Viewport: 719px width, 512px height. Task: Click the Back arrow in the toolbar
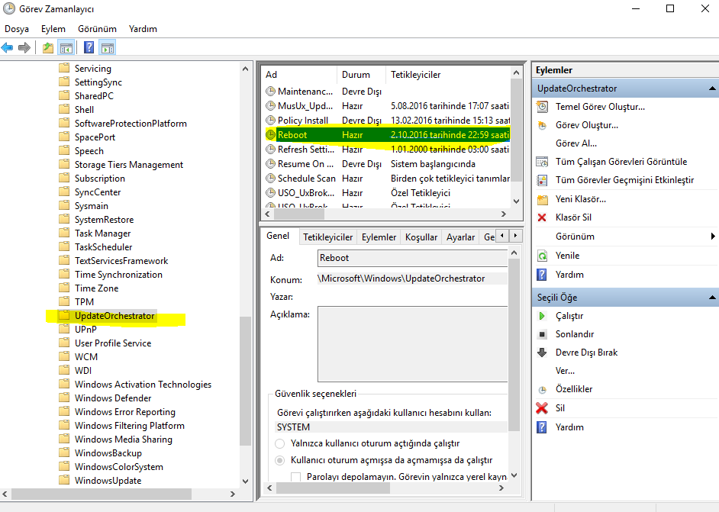pyautogui.click(x=8, y=47)
